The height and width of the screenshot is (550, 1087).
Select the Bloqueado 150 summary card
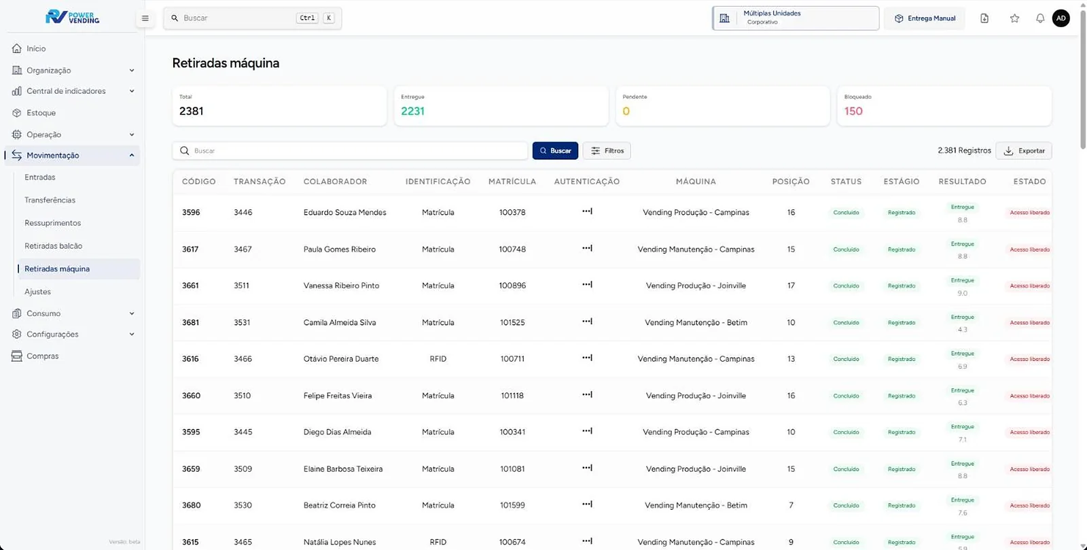pyautogui.click(x=944, y=106)
